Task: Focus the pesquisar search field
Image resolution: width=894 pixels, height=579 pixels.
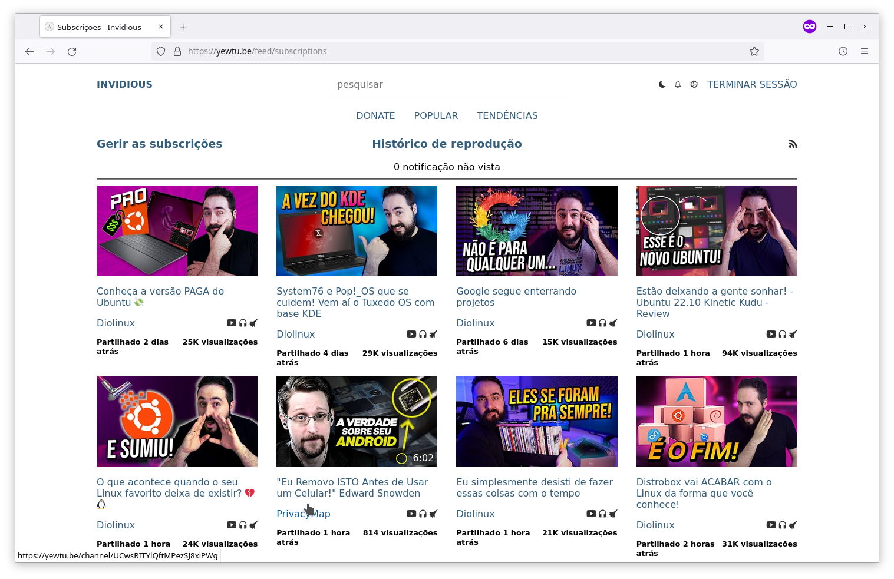Action: [447, 85]
